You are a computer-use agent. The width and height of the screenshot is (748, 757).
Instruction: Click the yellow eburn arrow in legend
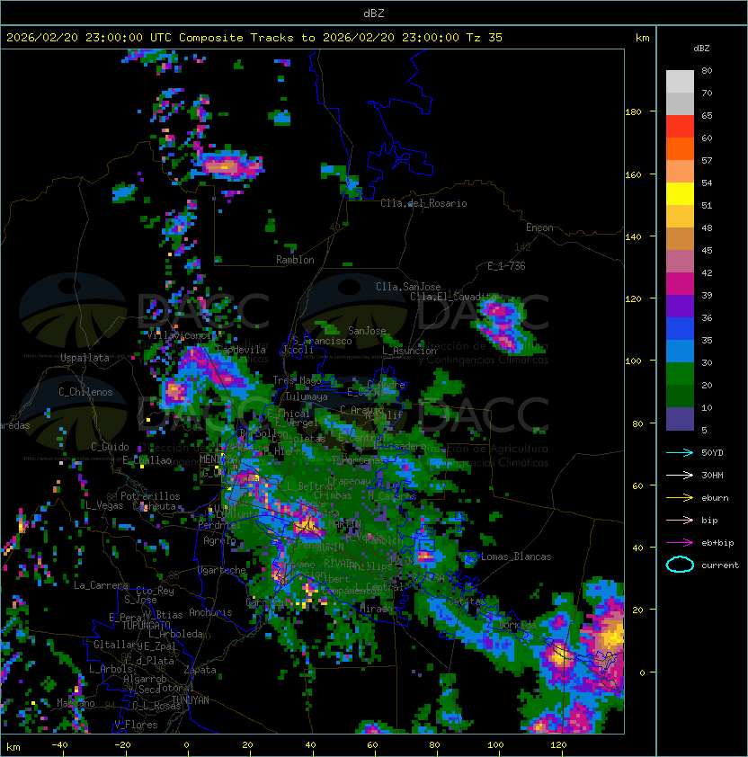pyautogui.click(x=680, y=498)
